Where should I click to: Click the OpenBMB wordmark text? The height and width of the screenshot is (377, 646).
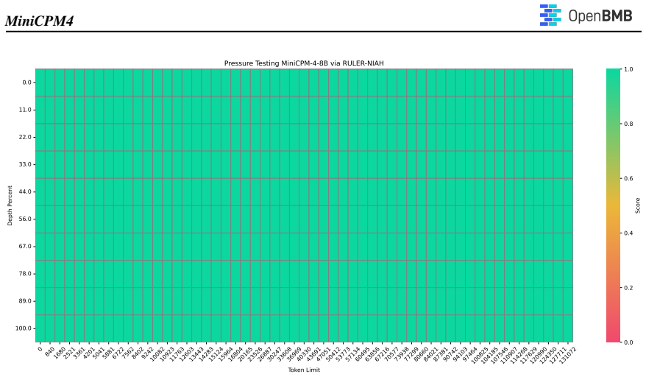600,15
